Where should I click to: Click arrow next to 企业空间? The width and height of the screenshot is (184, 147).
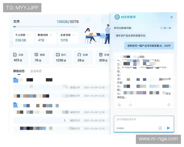73,35
